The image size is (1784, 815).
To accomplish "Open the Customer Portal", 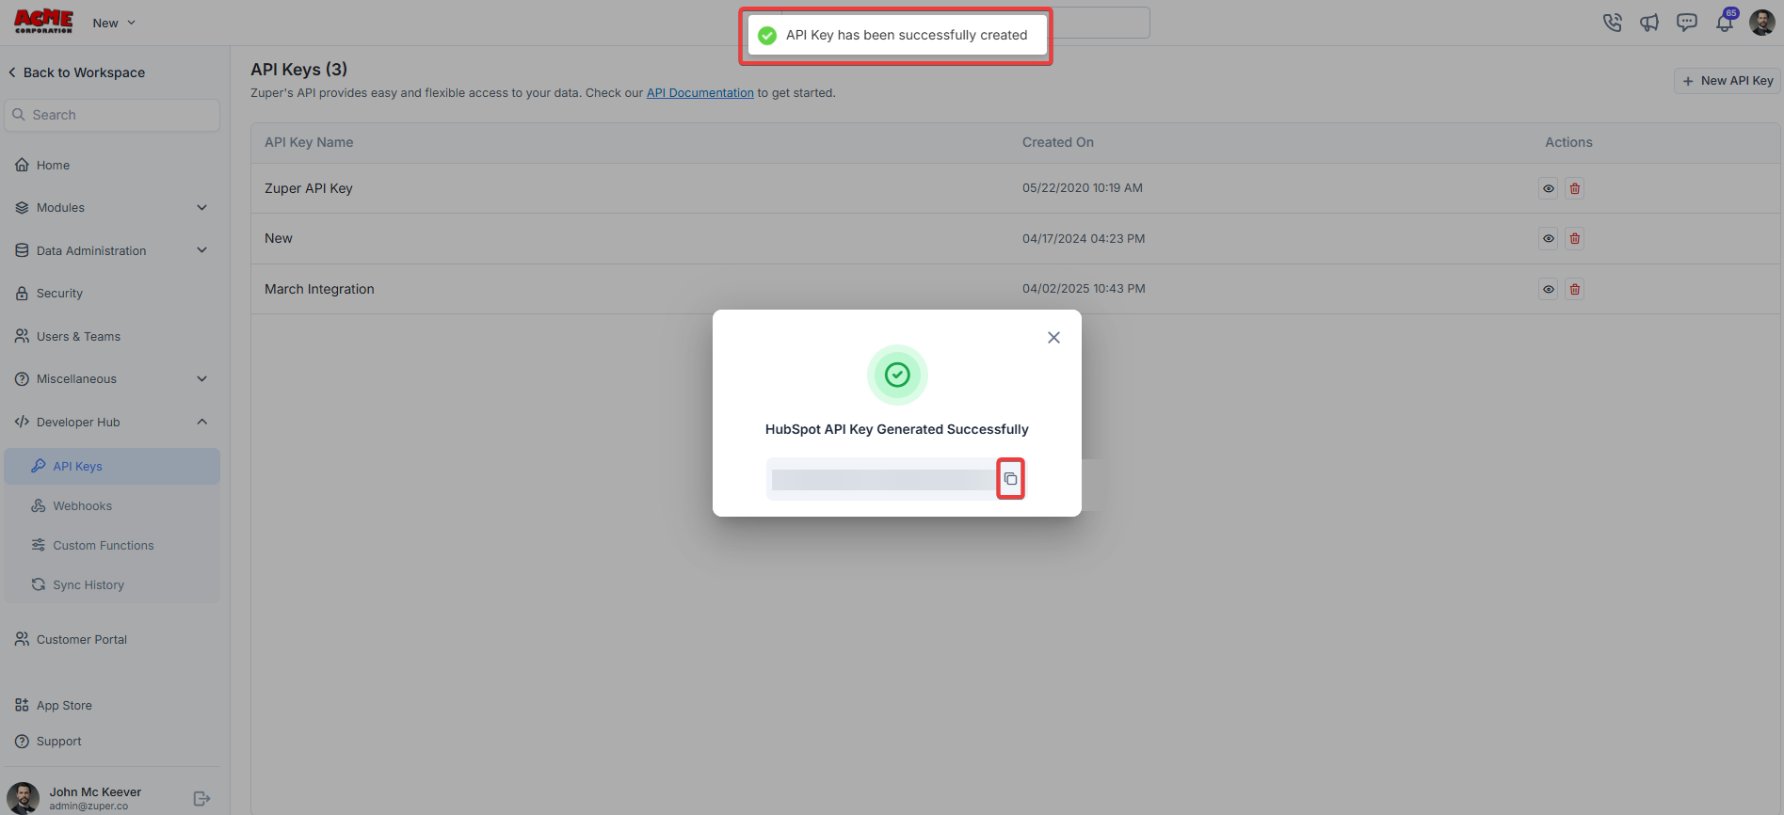I will pos(71,640).
